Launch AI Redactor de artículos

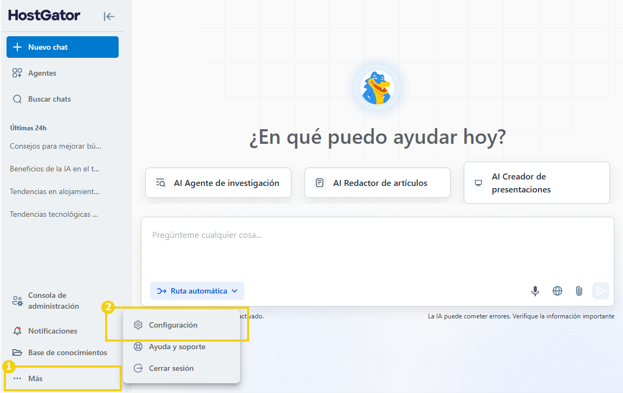point(378,183)
